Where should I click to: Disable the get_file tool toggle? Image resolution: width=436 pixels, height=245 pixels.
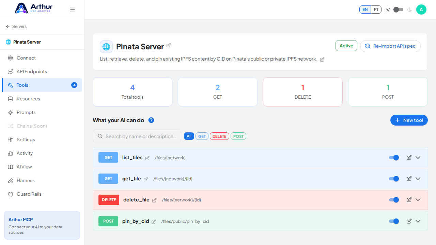point(394,179)
